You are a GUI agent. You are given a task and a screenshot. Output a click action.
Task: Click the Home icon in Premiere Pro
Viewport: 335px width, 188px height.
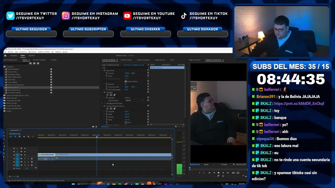pos(5,56)
